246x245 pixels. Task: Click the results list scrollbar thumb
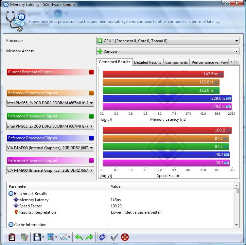coord(237,191)
